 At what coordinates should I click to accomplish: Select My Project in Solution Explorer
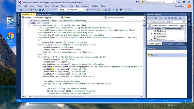[x=162, y=31]
